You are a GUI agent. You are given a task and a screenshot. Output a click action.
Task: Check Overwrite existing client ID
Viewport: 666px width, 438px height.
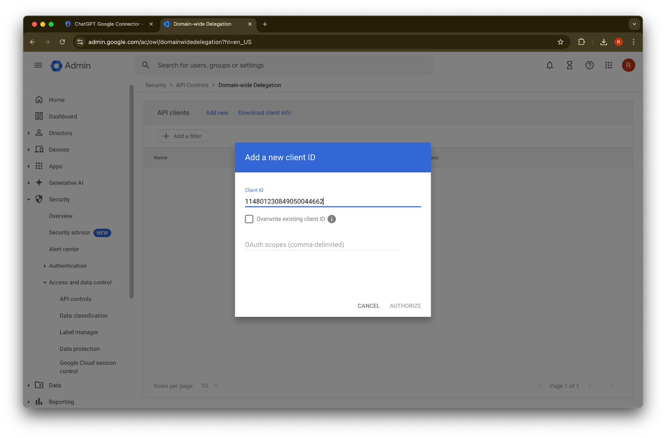coord(249,219)
